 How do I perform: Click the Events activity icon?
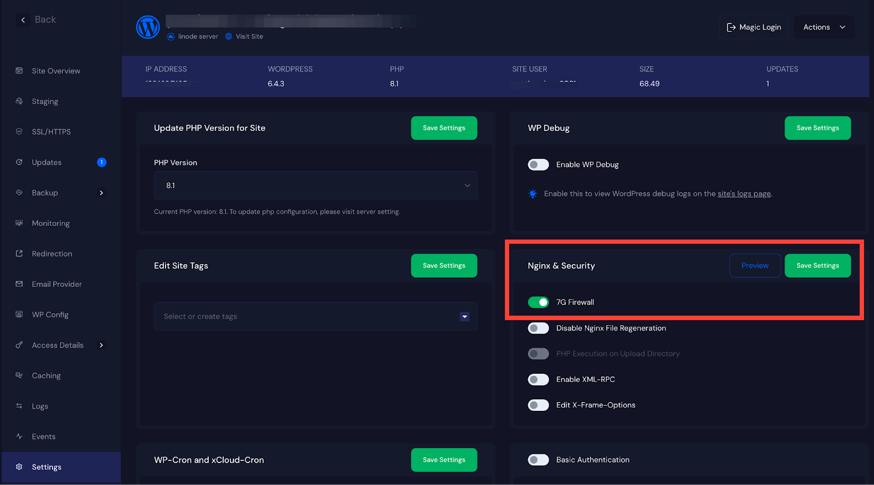coord(19,436)
